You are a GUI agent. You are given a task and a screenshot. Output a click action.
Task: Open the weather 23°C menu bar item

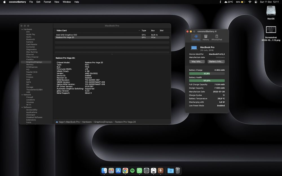coord(229,2)
